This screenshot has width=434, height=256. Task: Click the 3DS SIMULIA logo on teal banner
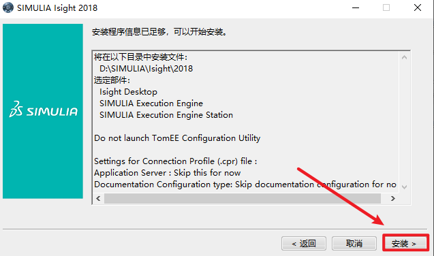tap(44, 110)
